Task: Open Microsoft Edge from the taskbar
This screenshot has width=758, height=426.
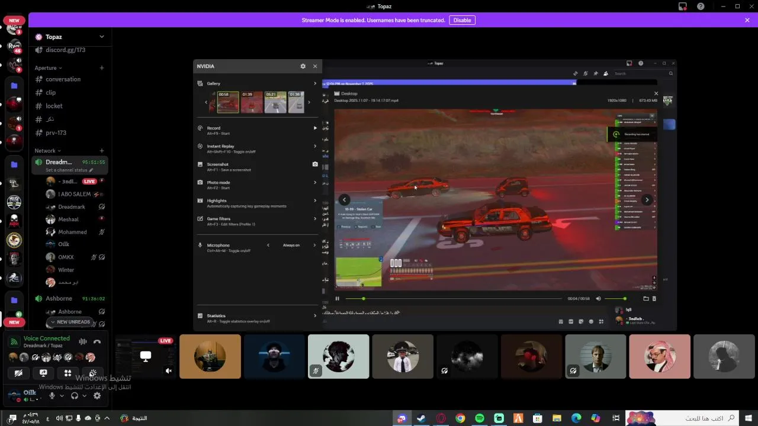Action: pyautogui.click(x=576, y=418)
